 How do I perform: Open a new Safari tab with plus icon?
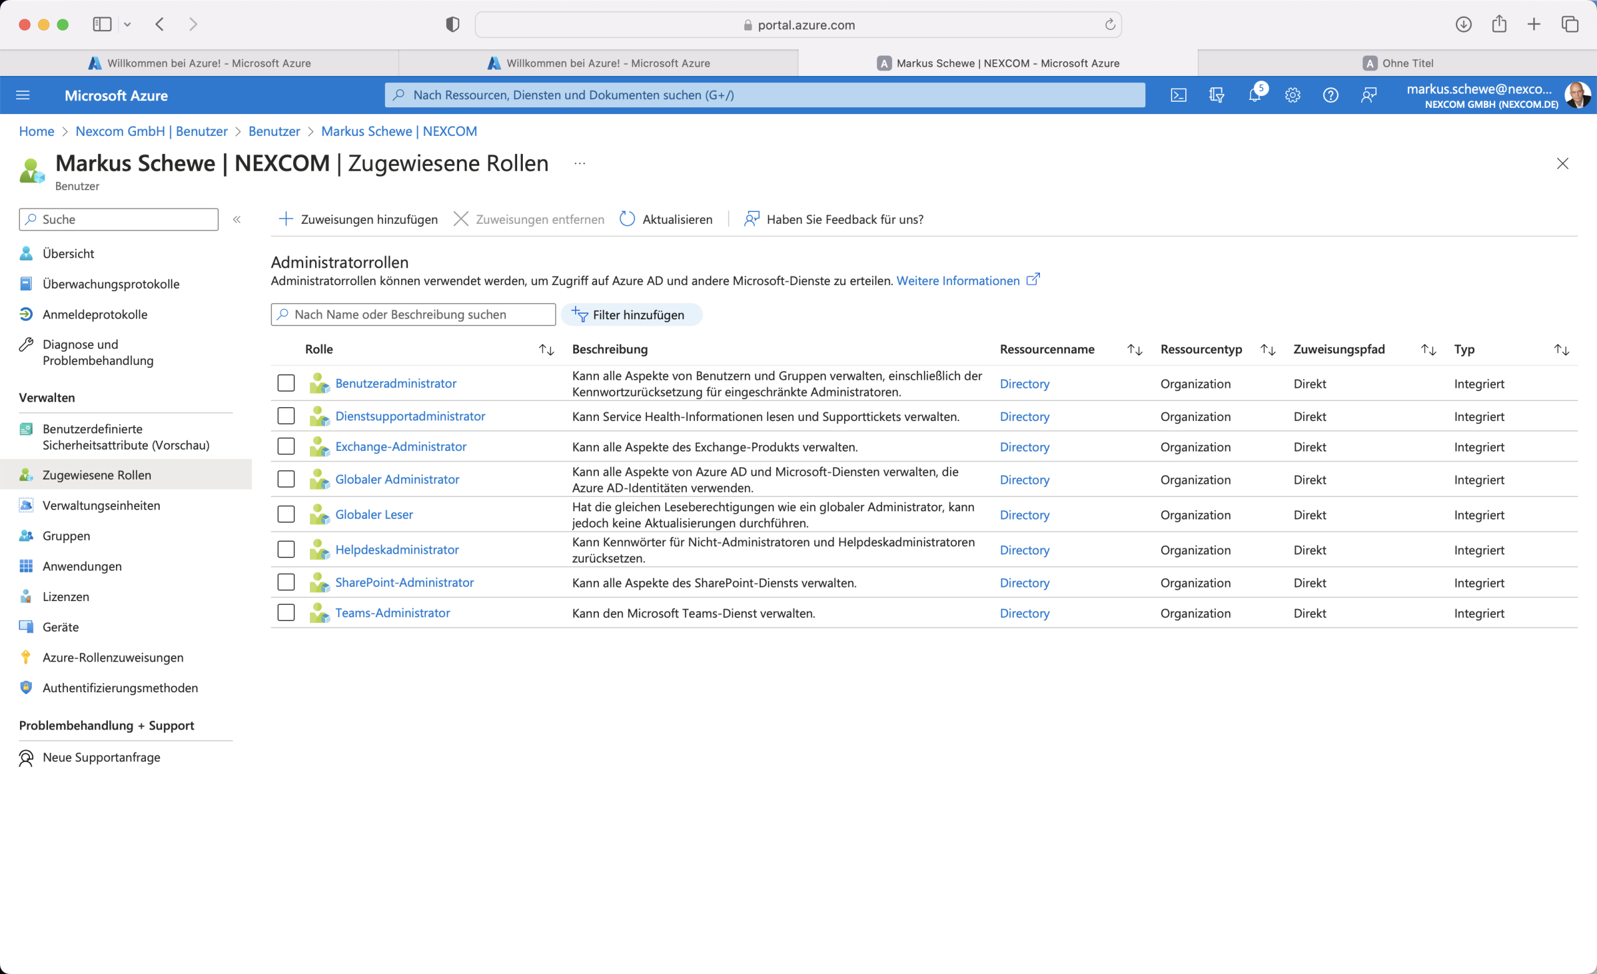(1534, 24)
